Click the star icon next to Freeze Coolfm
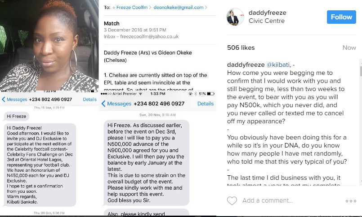The height and width of the screenshot is (217, 362). coord(114,8)
